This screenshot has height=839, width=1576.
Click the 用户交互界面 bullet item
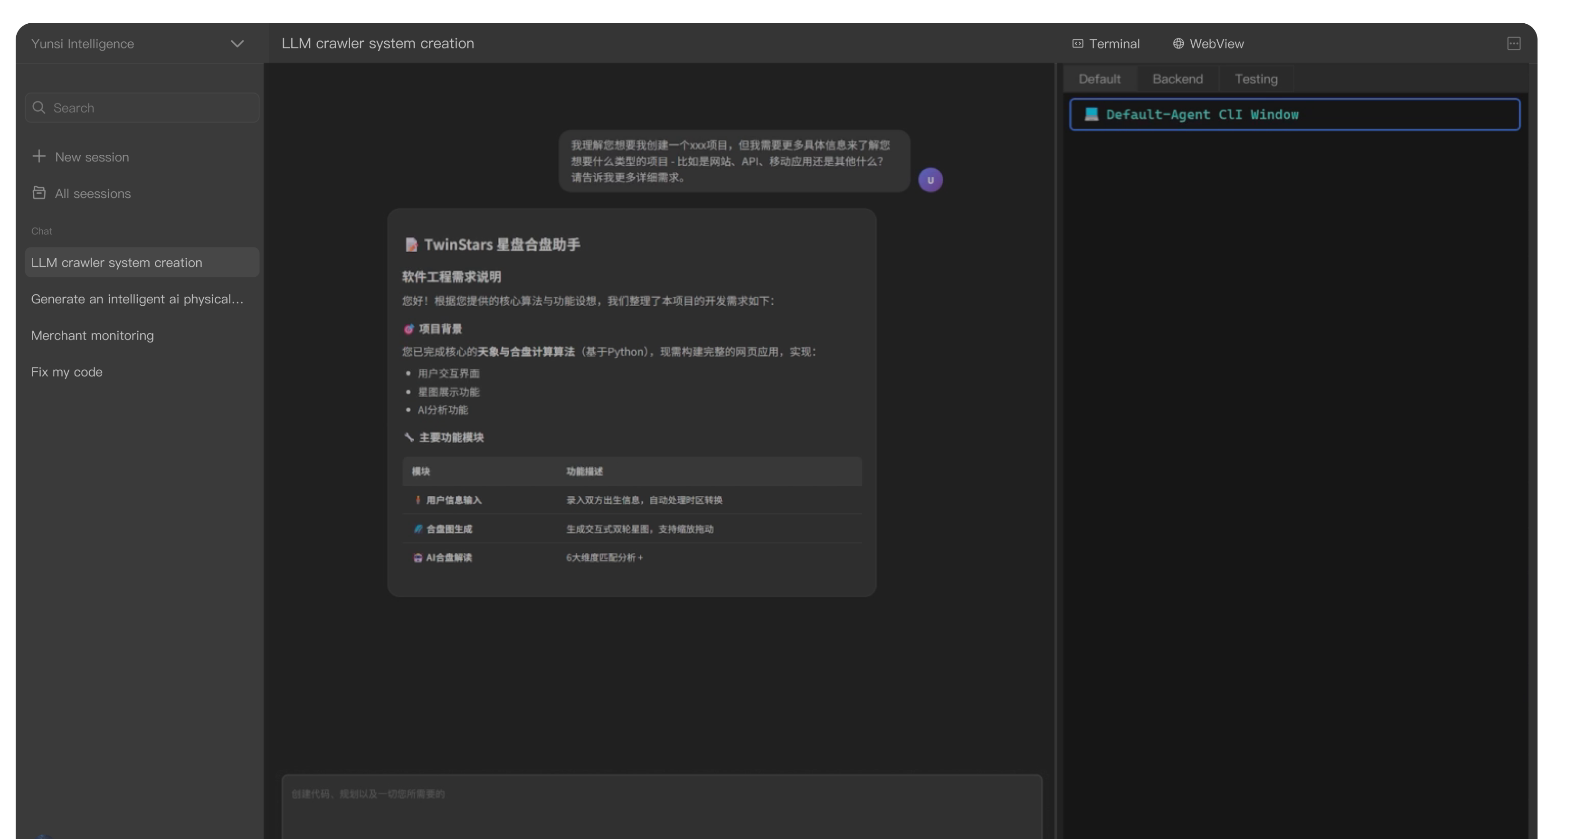tap(448, 374)
